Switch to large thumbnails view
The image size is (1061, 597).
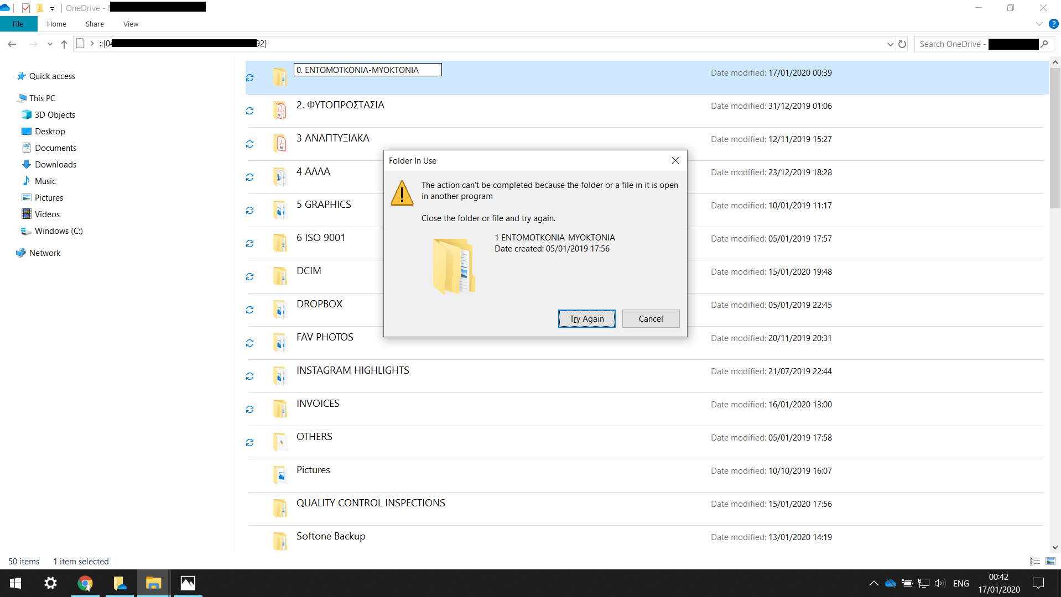tap(1050, 561)
